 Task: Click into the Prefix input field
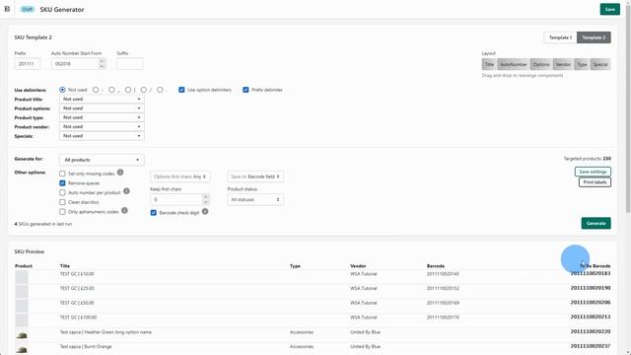tap(27, 64)
